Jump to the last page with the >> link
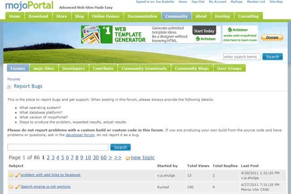Screen dimensions: 291x194 (118, 158)
